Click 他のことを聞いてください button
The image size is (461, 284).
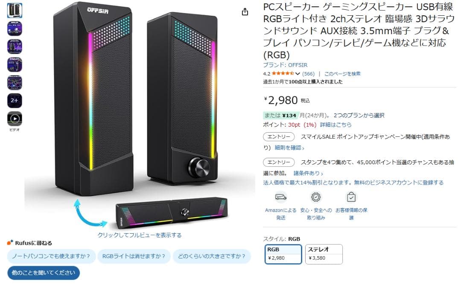pyautogui.click(x=44, y=273)
